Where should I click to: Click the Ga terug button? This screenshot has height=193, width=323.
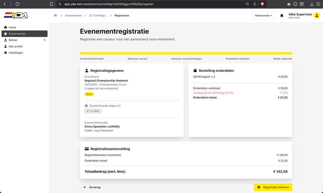pyautogui.click(x=92, y=187)
